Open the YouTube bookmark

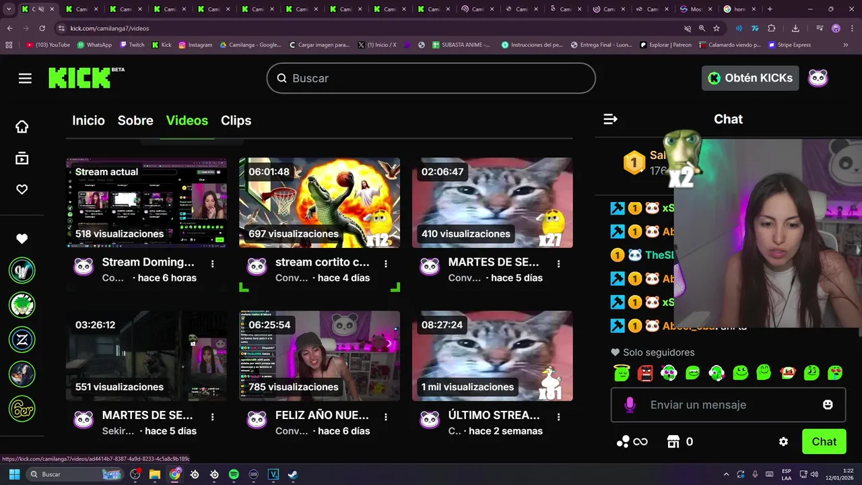tap(48, 45)
